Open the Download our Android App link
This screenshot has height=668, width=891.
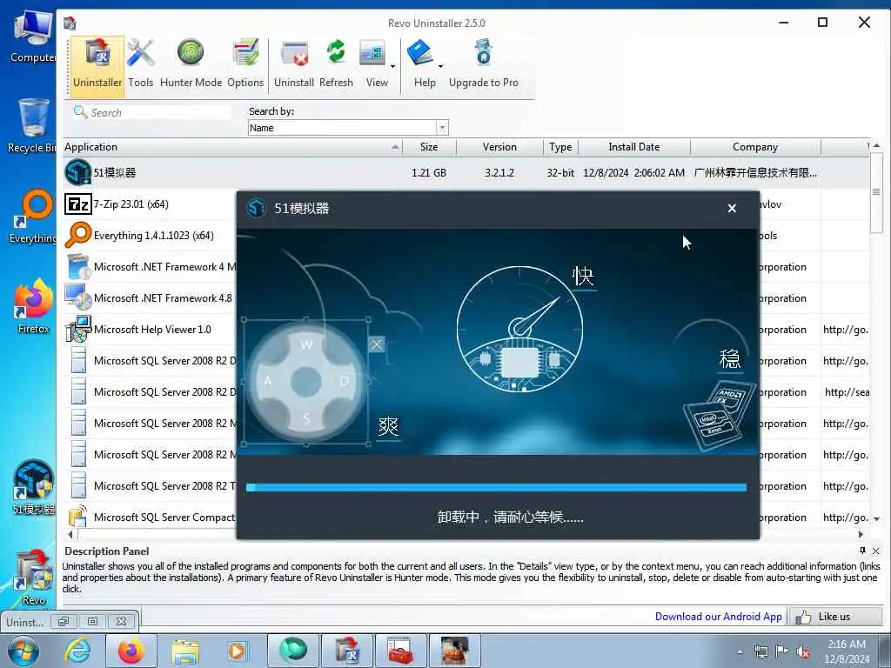(718, 617)
